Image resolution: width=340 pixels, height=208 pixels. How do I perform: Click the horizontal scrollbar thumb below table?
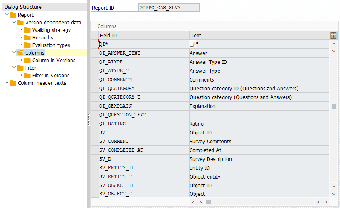(208, 202)
